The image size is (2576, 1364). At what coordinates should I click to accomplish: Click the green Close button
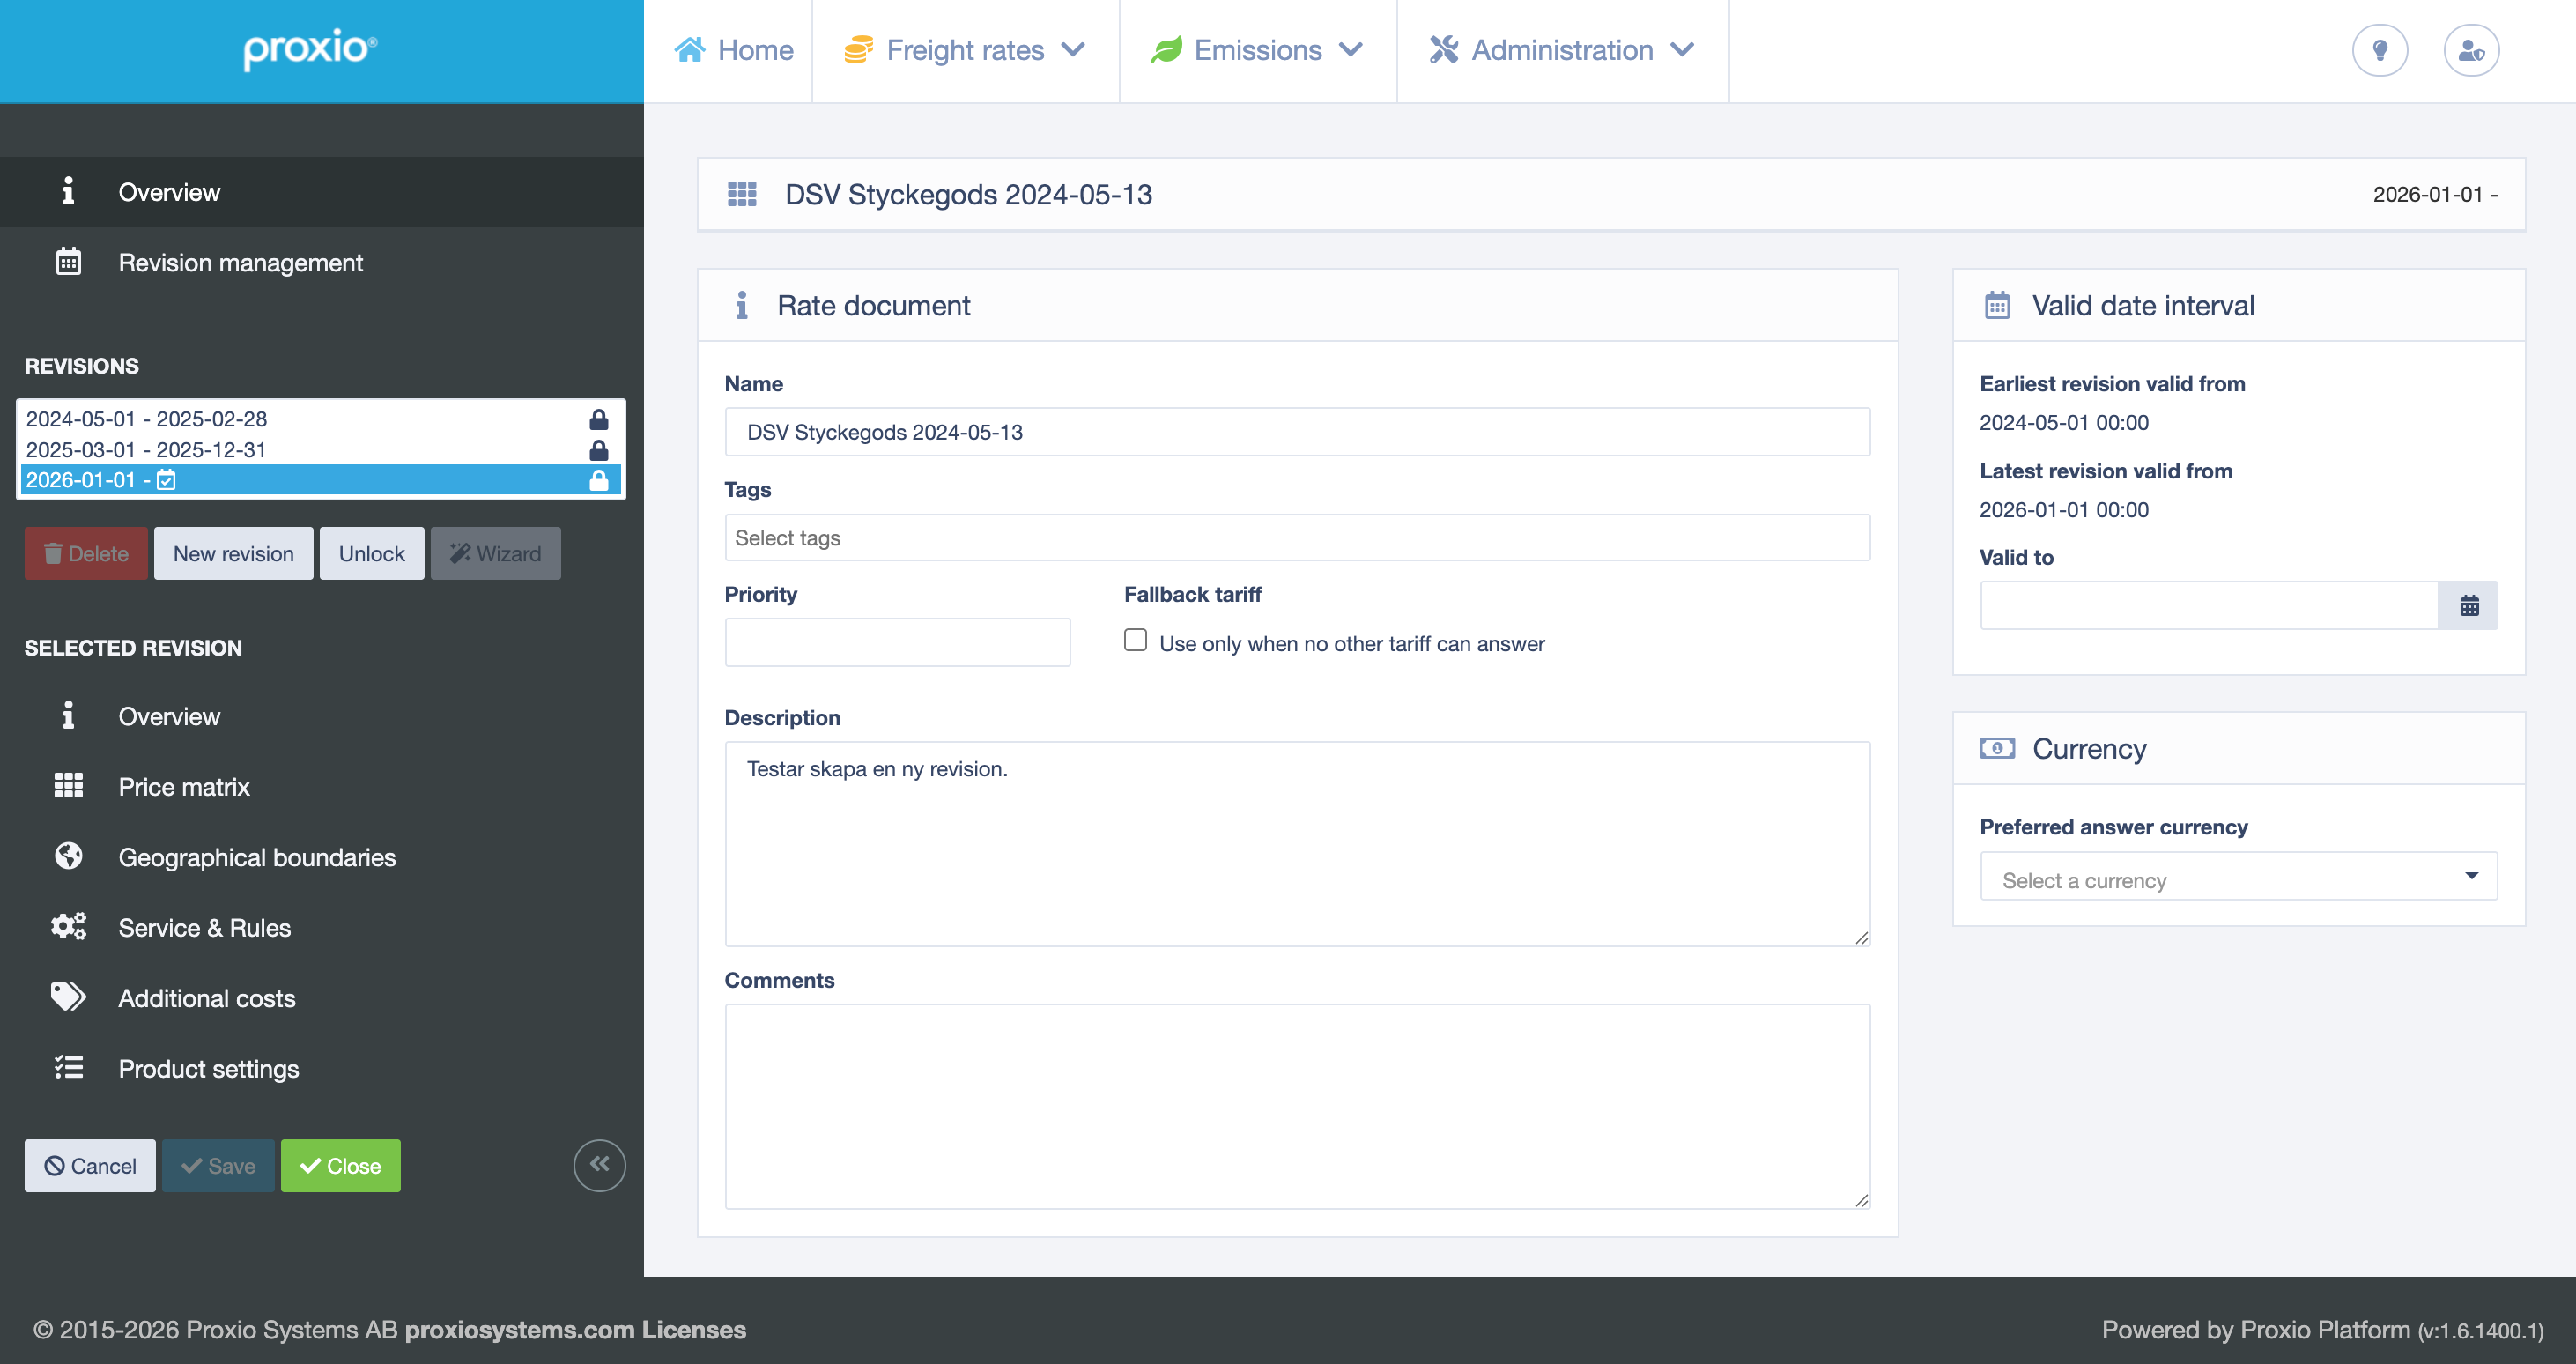coord(341,1166)
